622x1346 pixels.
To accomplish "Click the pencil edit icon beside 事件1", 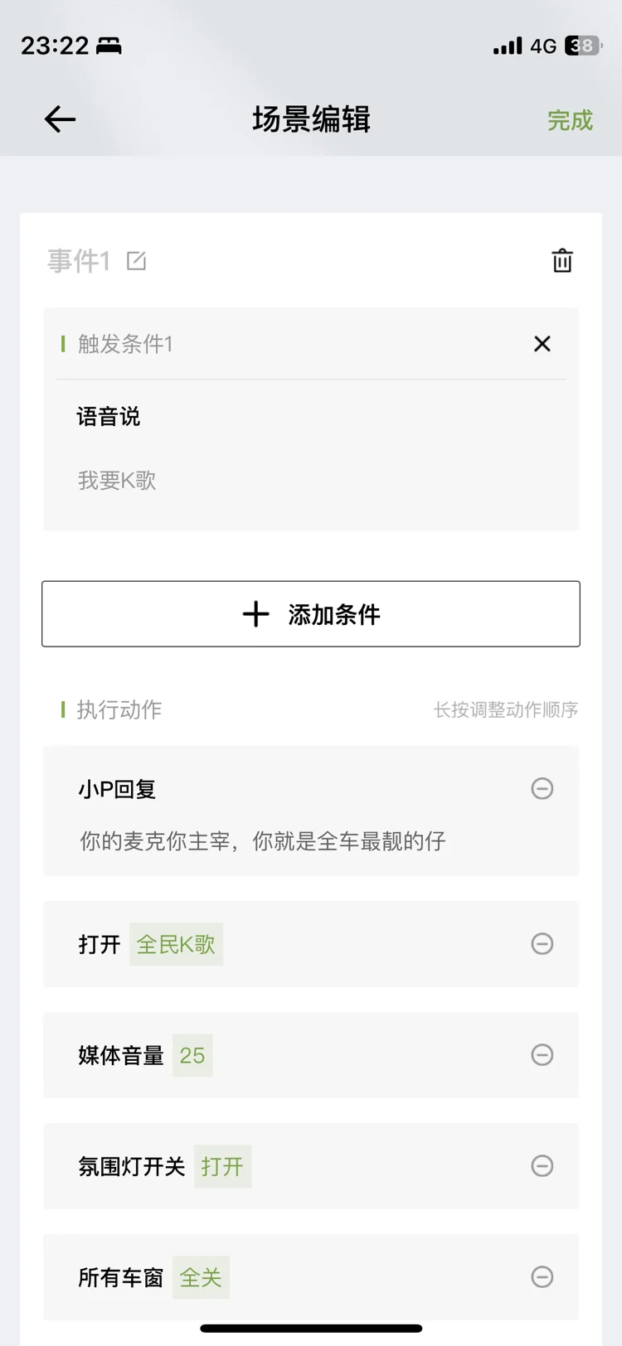I will (x=136, y=261).
